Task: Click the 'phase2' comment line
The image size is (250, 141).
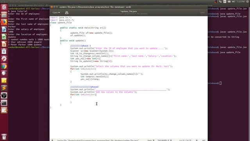Action: coord(84,87)
